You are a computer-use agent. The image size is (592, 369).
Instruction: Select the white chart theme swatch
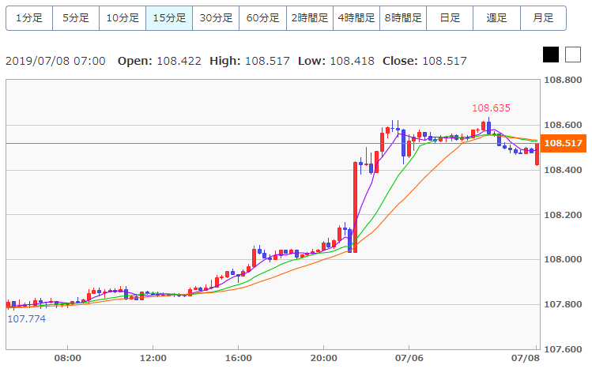coord(573,55)
